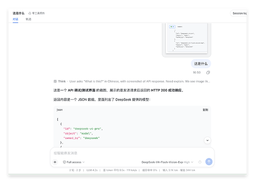Jump to latest with the down chevron button

(x=207, y=140)
